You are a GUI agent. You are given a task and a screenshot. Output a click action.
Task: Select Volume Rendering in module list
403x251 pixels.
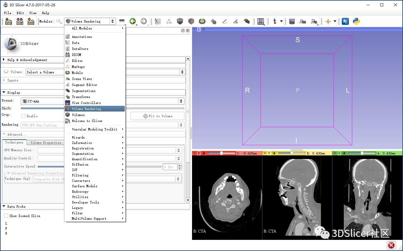(x=95, y=109)
